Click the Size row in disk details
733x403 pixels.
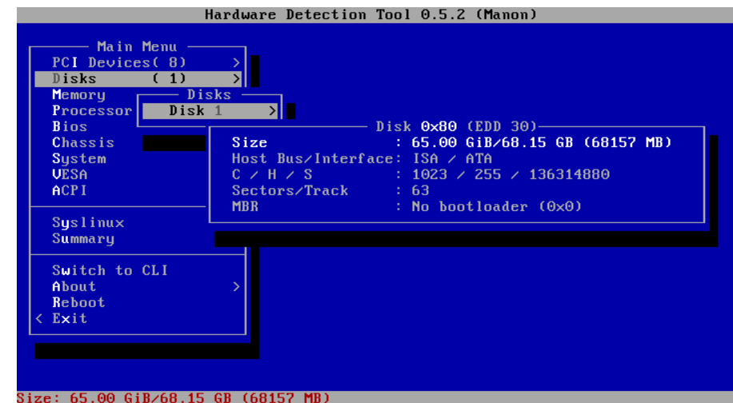click(x=452, y=142)
